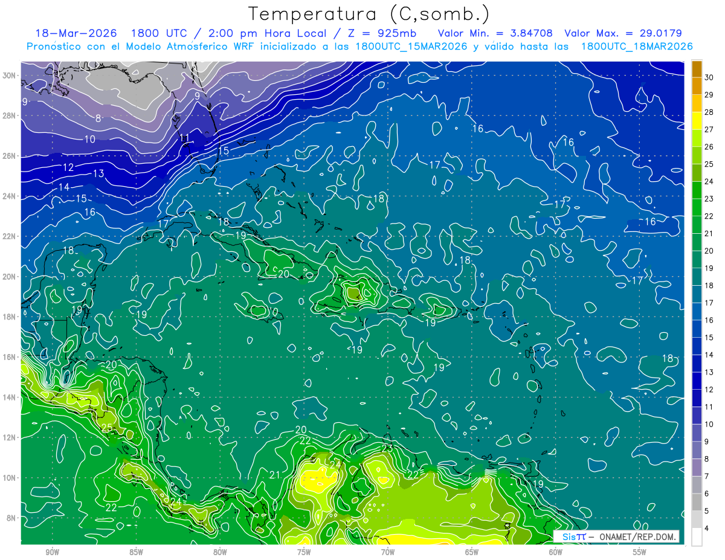Screen dimensions: 725x560
Task: Select longitude axis label "80W"
Action: click(x=220, y=552)
